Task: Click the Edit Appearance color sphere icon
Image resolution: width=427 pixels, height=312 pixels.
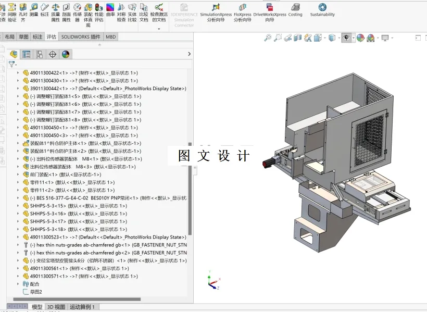Action: click(x=360, y=38)
